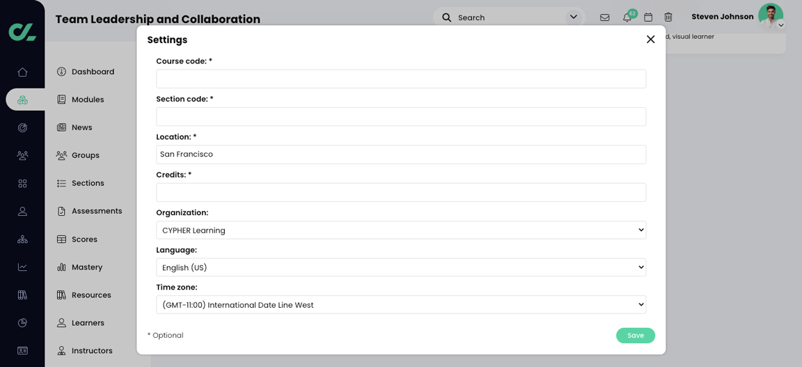
Task: Open Mastery in the course menu
Action: [79, 267]
